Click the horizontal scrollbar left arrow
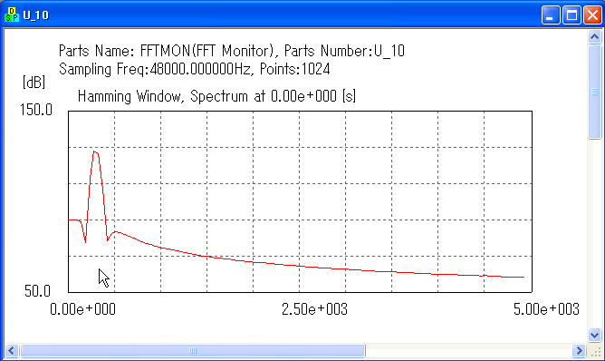This screenshot has height=361, width=605. click(x=11, y=350)
